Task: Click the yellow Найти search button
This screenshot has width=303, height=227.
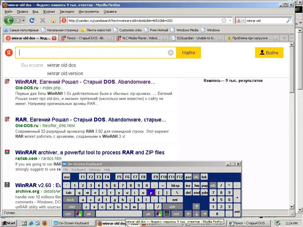Action: 188,53
